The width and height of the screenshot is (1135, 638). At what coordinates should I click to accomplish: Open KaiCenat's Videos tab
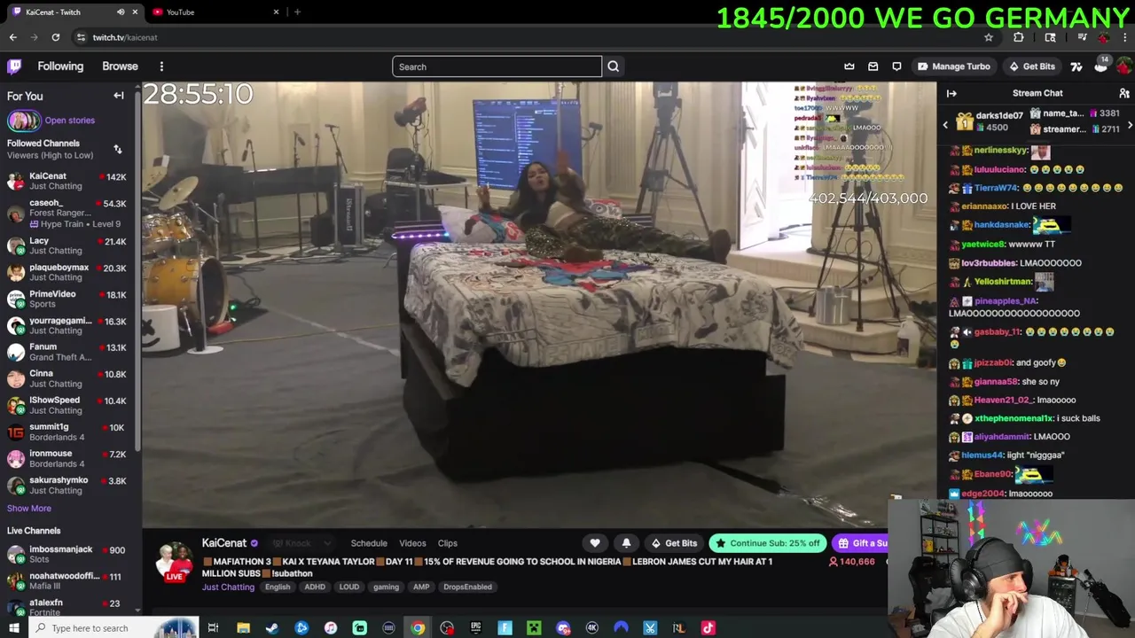[x=412, y=543]
